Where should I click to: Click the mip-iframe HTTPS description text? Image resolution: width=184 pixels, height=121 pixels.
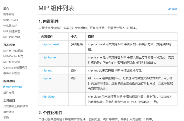coord(131,60)
